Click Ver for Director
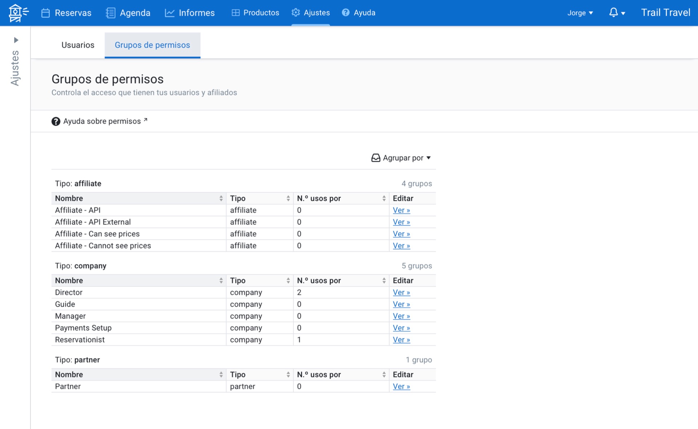This screenshot has height=429, width=698. (401, 292)
